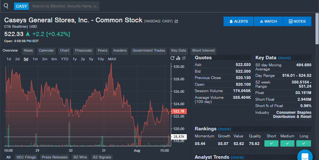Open the Calendar tab
This screenshot has height=160, width=319.
[x=46, y=51]
